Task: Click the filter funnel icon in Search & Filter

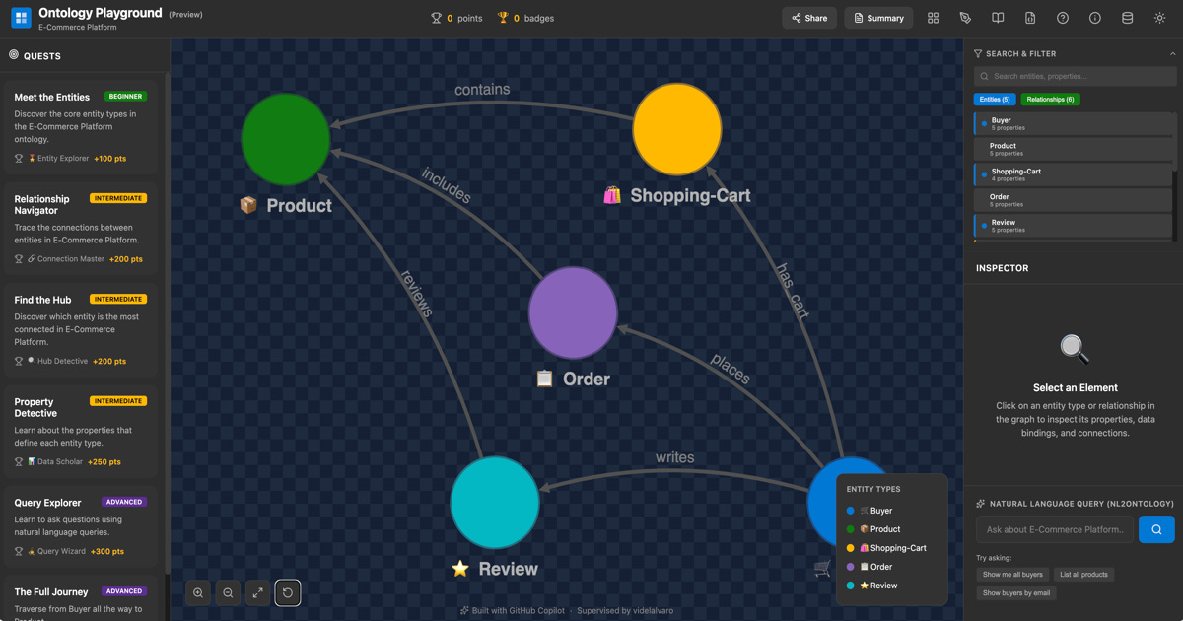Action: (x=978, y=53)
